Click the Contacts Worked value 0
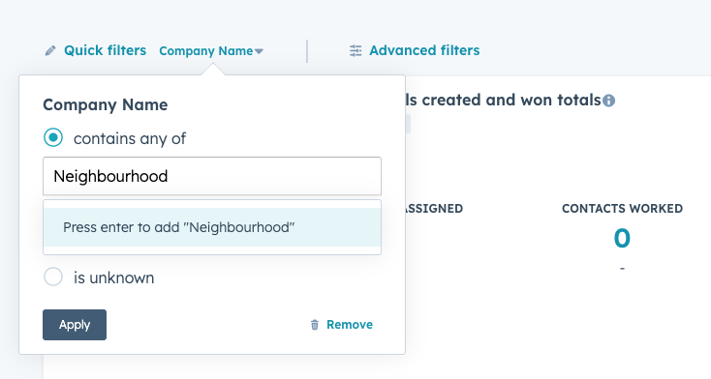This screenshot has width=711, height=379. (x=622, y=238)
